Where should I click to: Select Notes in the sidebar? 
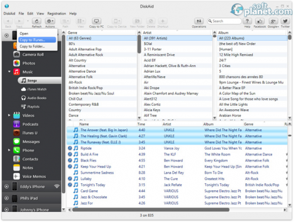(x=28, y=168)
